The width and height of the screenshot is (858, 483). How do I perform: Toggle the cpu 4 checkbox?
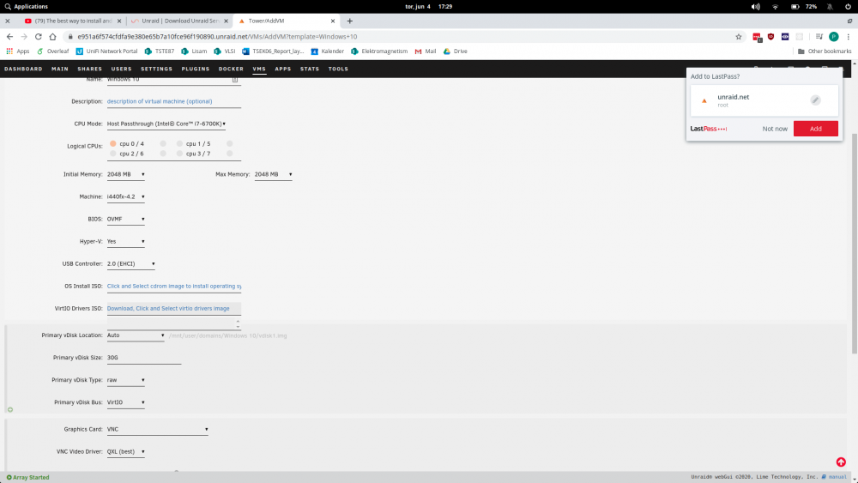pos(163,144)
